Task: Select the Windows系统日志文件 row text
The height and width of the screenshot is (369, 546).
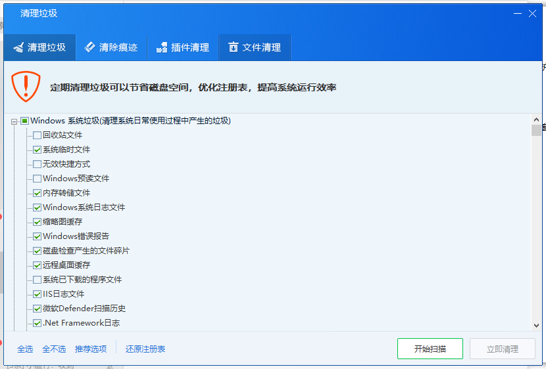Action: (x=84, y=207)
